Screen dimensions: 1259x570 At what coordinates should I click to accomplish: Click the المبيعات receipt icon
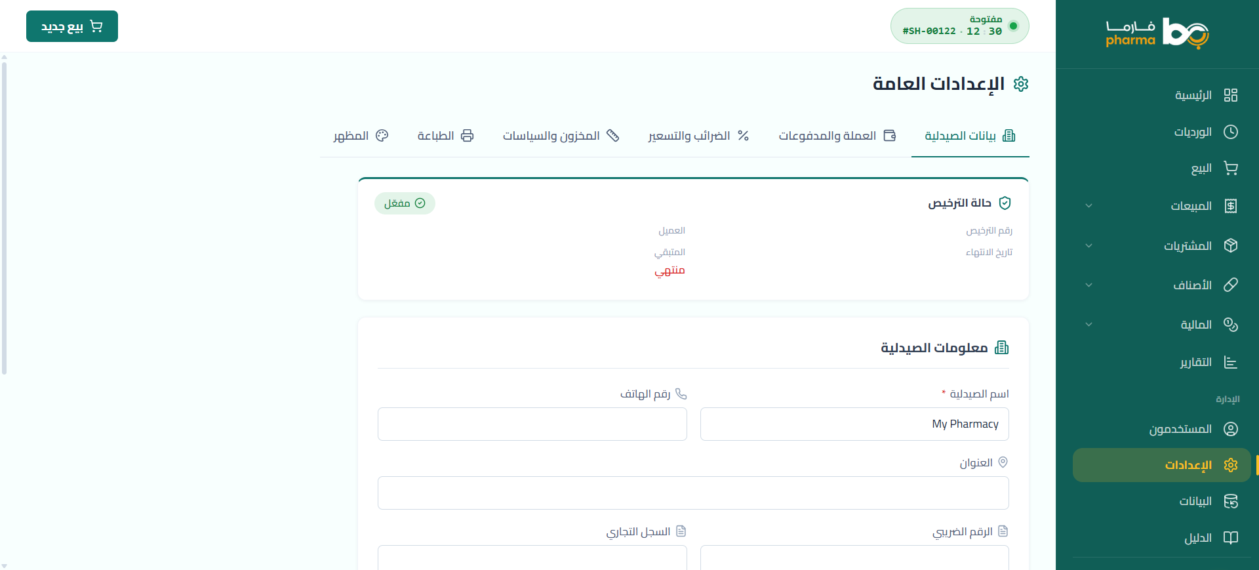pyautogui.click(x=1231, y=206)
